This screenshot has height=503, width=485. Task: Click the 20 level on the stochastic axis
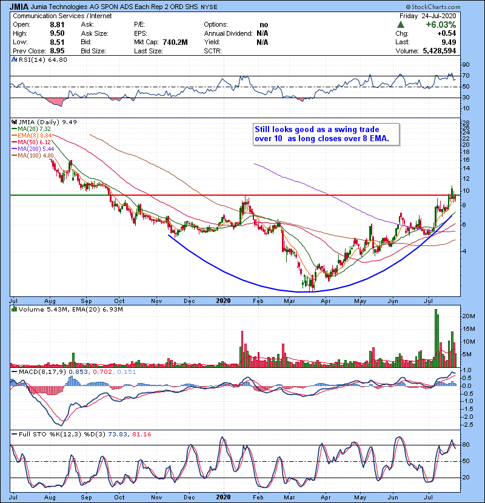tap(466, 478)
